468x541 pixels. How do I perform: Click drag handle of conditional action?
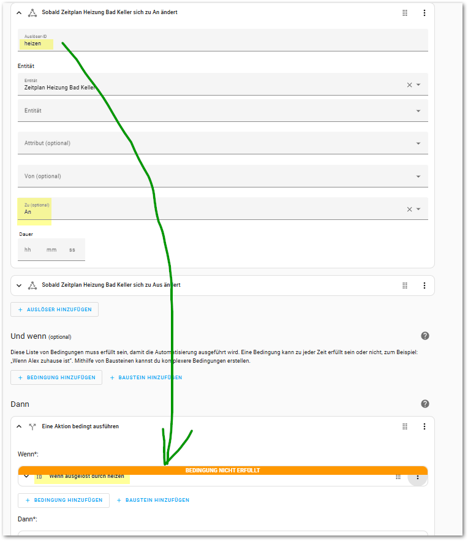[405, 426]
